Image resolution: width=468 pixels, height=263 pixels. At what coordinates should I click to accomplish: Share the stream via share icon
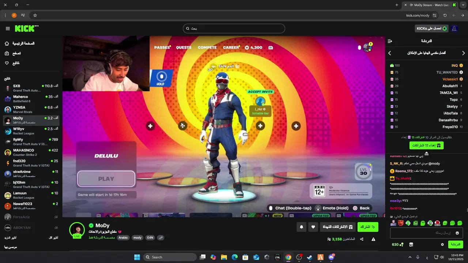[362, 239]
